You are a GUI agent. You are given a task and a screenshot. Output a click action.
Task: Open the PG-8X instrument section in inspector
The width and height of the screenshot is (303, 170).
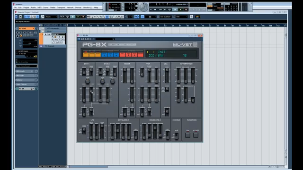click(27, 89)
